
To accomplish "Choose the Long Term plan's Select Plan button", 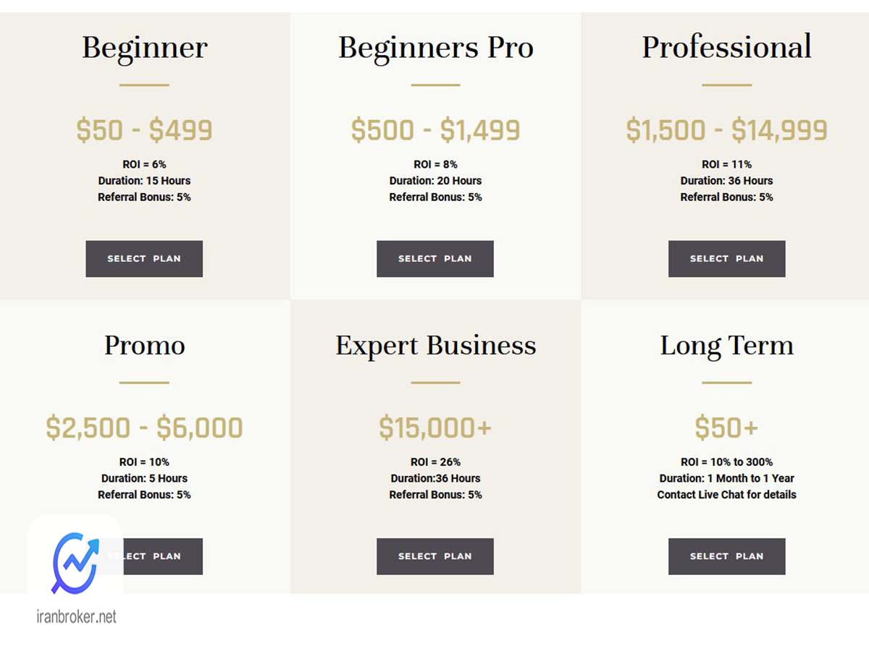I will [726, 556].
